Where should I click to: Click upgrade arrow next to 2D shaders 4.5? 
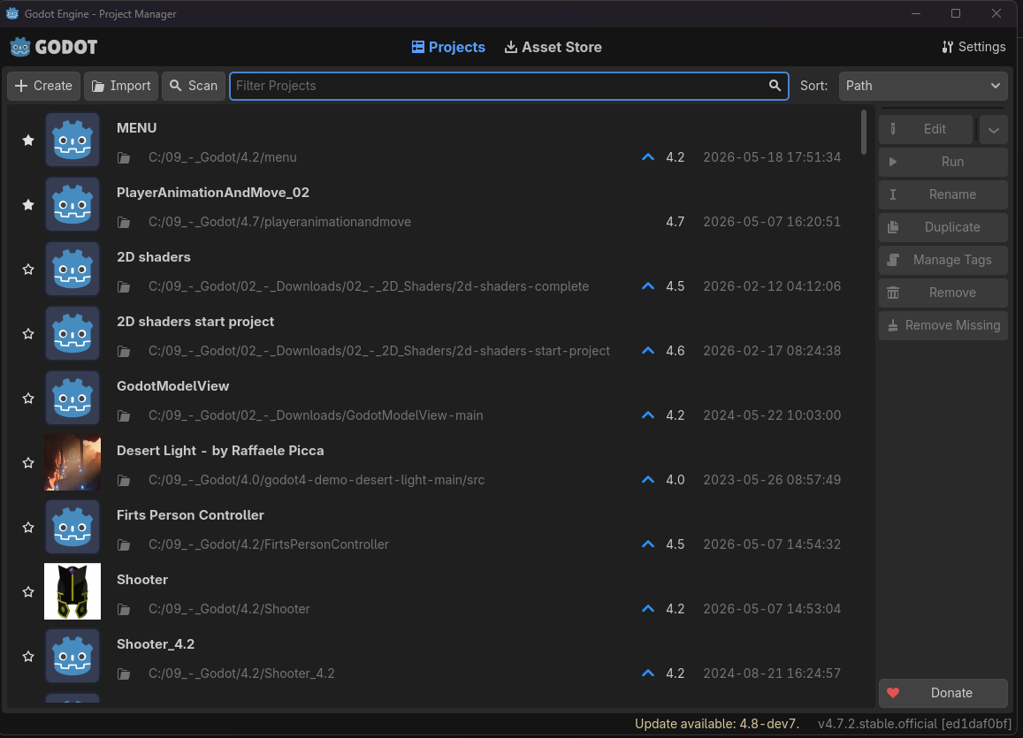tap(648, 286)
